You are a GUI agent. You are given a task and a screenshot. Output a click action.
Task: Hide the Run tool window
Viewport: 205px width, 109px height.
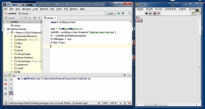click(130, 75)
